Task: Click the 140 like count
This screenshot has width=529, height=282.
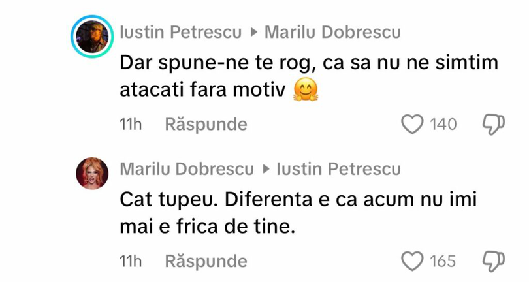Action: (443, 124)
